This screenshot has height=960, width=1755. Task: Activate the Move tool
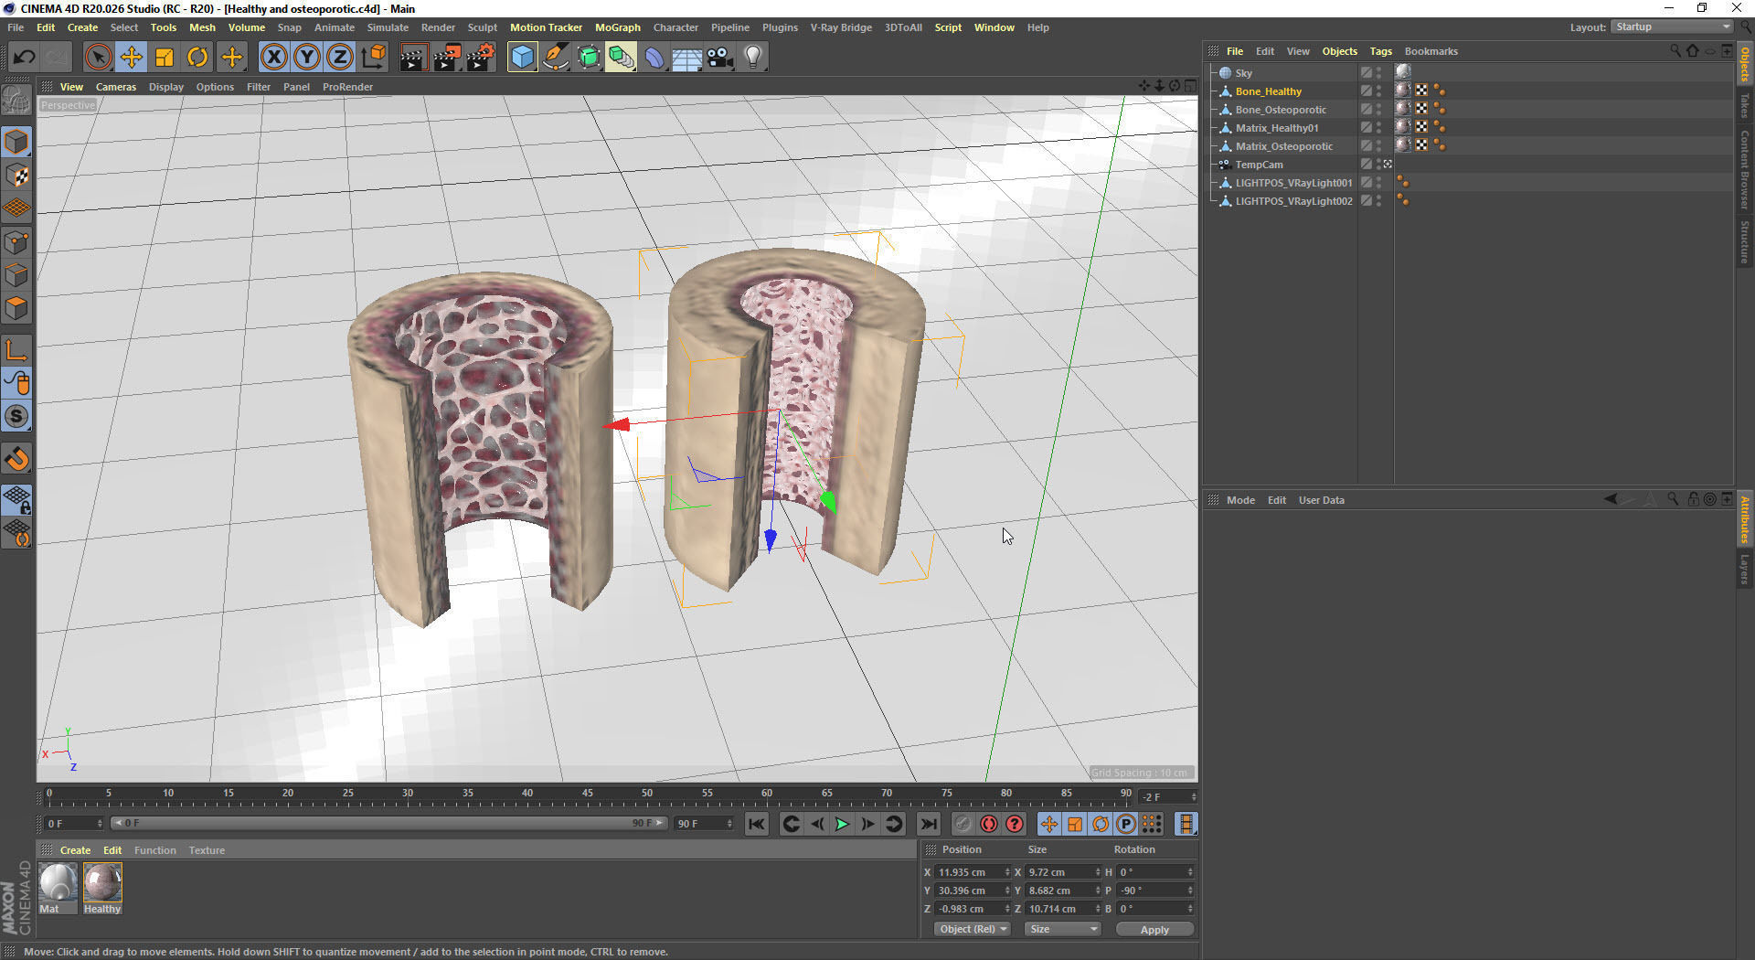tap(132, 57)
